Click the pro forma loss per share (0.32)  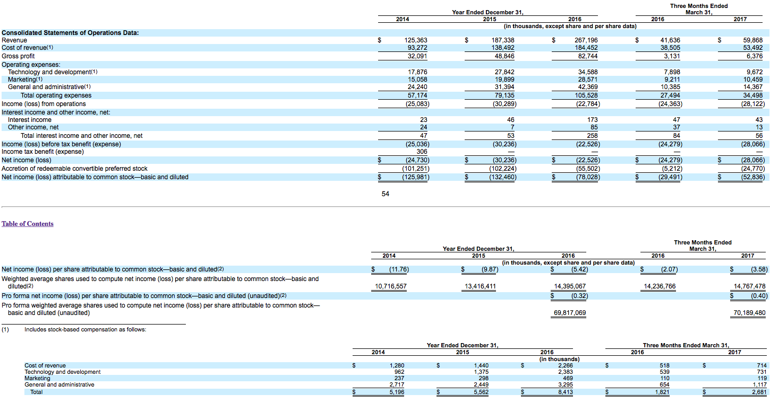579,296
